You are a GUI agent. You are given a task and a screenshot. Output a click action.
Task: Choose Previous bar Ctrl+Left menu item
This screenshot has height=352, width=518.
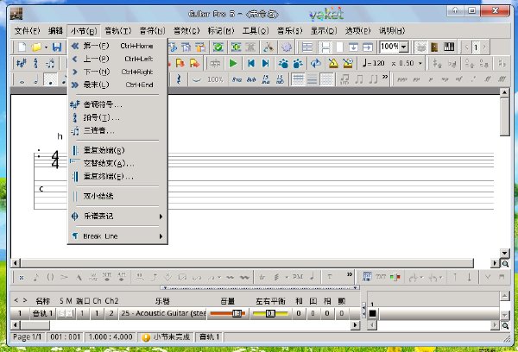click(117, 59)
